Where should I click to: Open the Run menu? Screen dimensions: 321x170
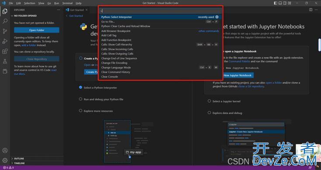57,3
